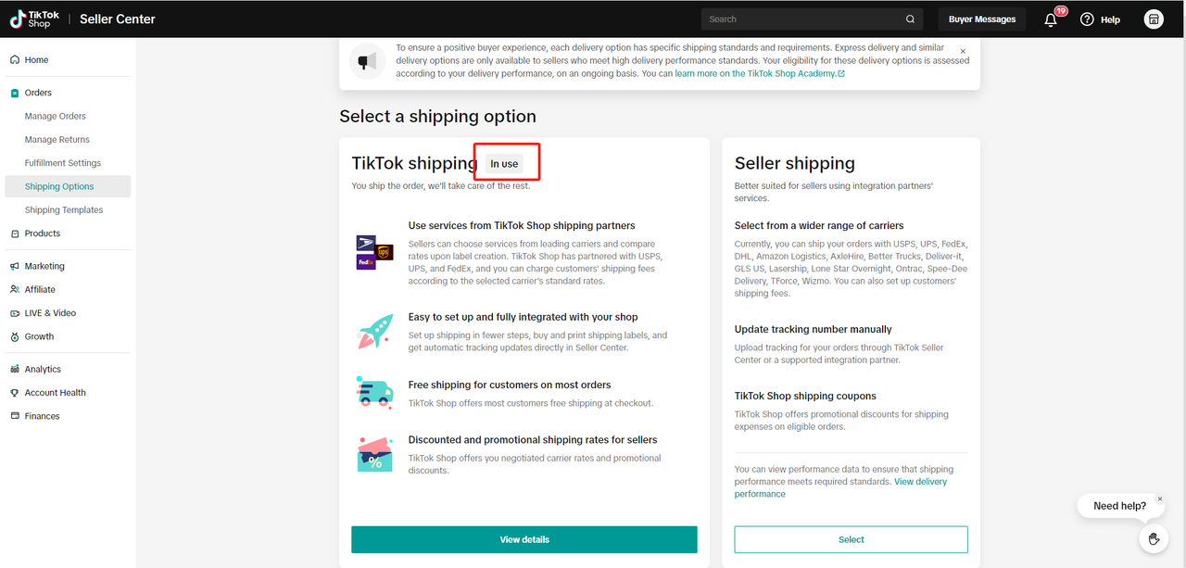Dismiss the delivery standards notice banner

click(963, 51)
